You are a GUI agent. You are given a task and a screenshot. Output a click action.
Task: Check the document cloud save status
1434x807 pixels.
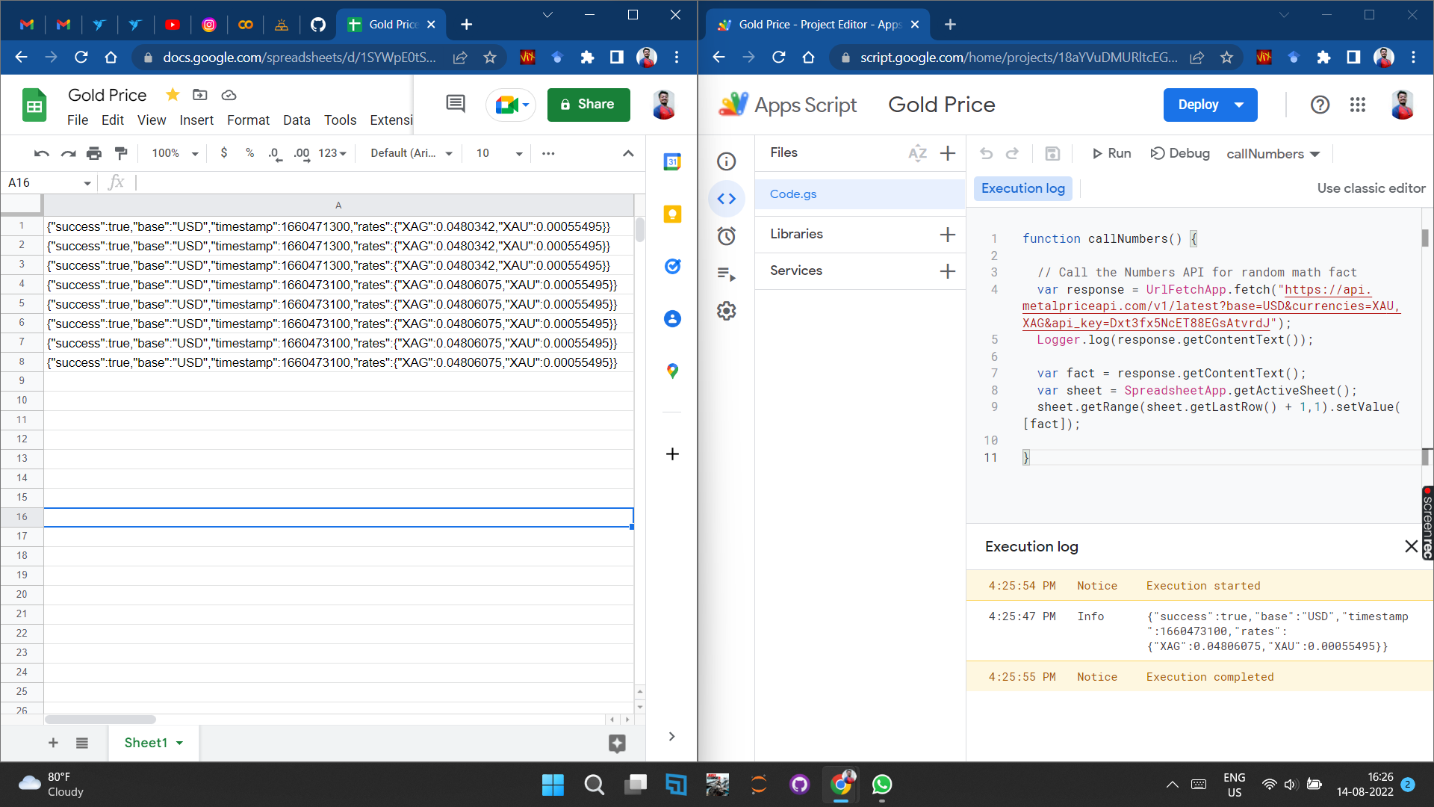[229, 95]
